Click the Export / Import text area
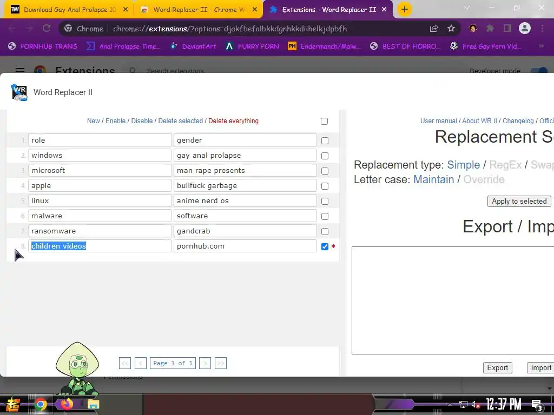Image resolution: width=554 pixels, height=415 pixels. (453, 300)
